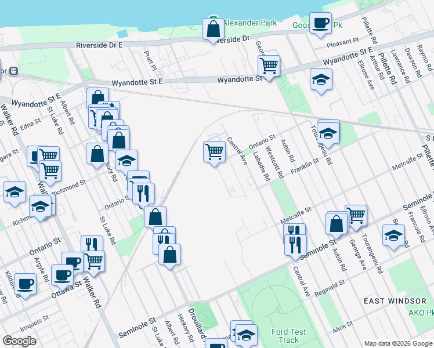The height and width of the screenshot is (348, 434).
Task: Click the shopping bag marker near Alexander Park
Action: tap(213, 30)
